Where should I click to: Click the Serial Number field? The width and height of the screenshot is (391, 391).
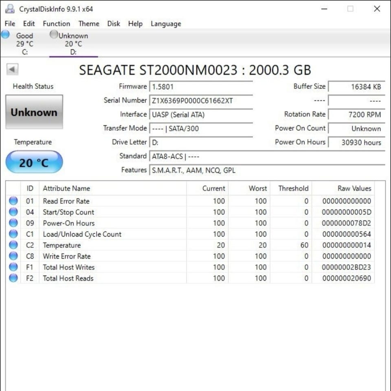pyautogui.click(x=201, y=101)
